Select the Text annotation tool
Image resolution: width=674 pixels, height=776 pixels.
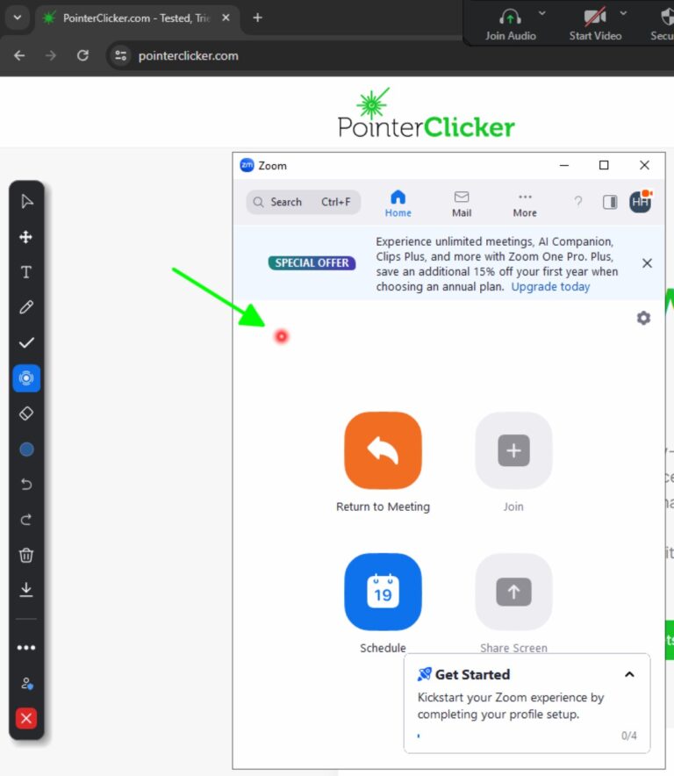coord(26,272)
